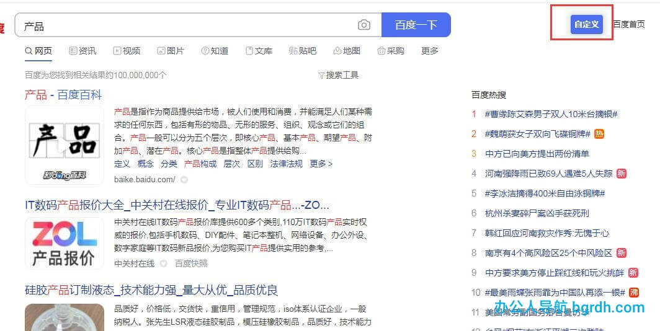Switch to the 视频 tab

127,51
